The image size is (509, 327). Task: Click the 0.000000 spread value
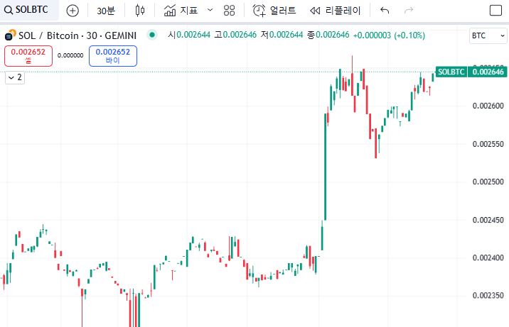click(70, 56)
